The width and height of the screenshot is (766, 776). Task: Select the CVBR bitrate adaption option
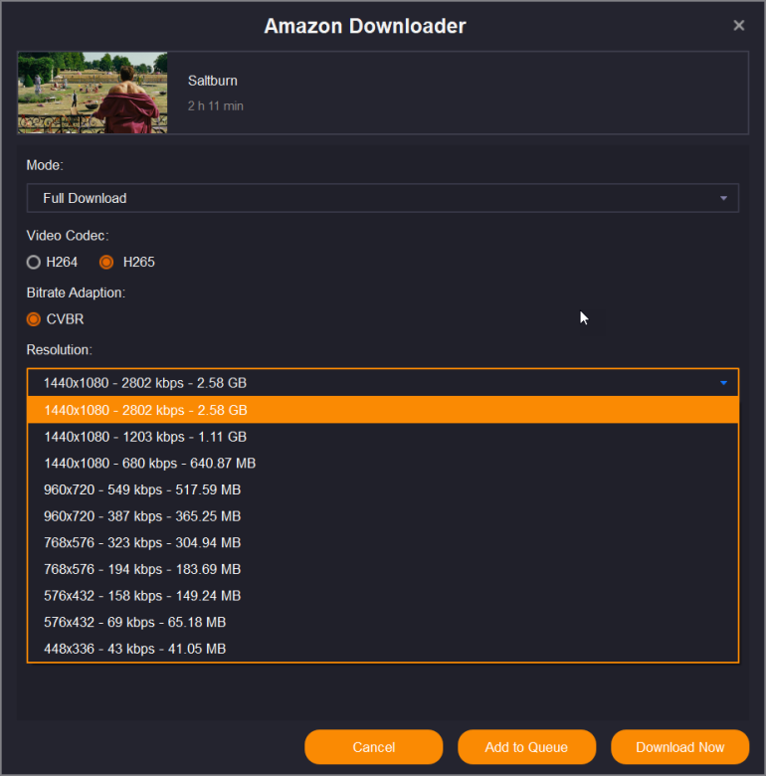[x=34, y=319]
